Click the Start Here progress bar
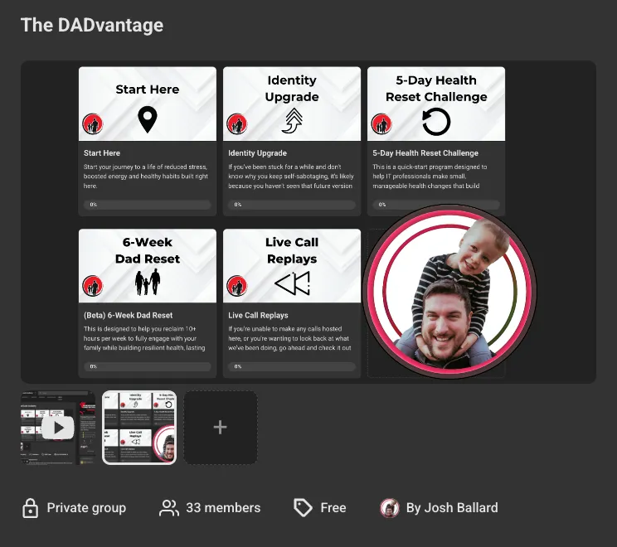 pyautogui.click(x=147, y=205)
